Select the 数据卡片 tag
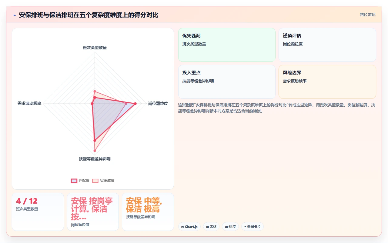The height and width of the screenshot is (243, 388). coord(253,227)
